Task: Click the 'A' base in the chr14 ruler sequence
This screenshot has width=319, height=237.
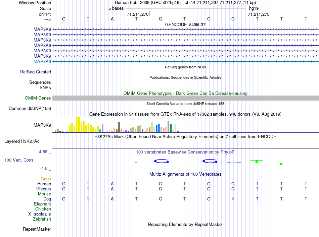Action: [x=112, y=19]
